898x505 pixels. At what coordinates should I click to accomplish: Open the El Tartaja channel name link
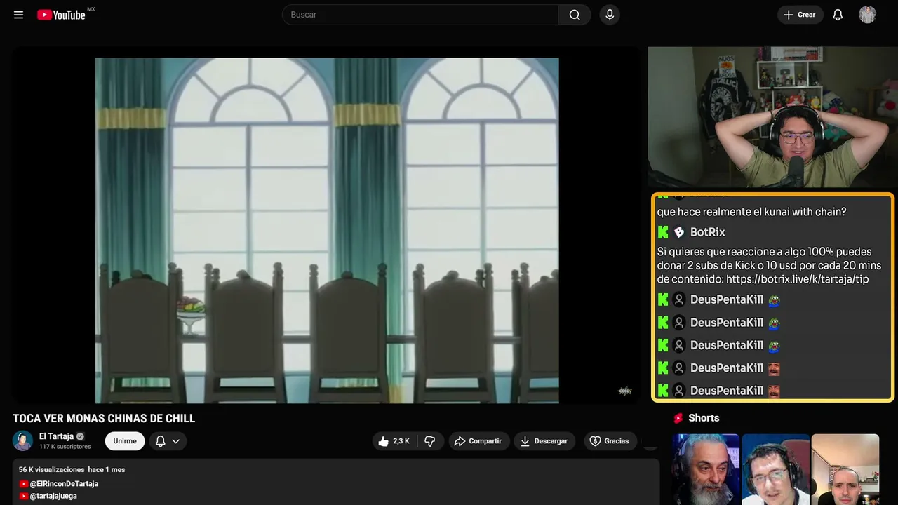coord(56,436)
